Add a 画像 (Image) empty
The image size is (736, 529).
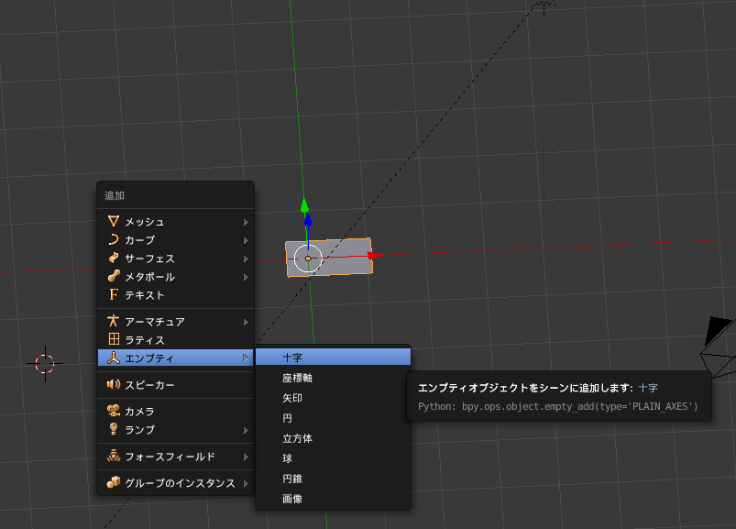pos(334,499)
